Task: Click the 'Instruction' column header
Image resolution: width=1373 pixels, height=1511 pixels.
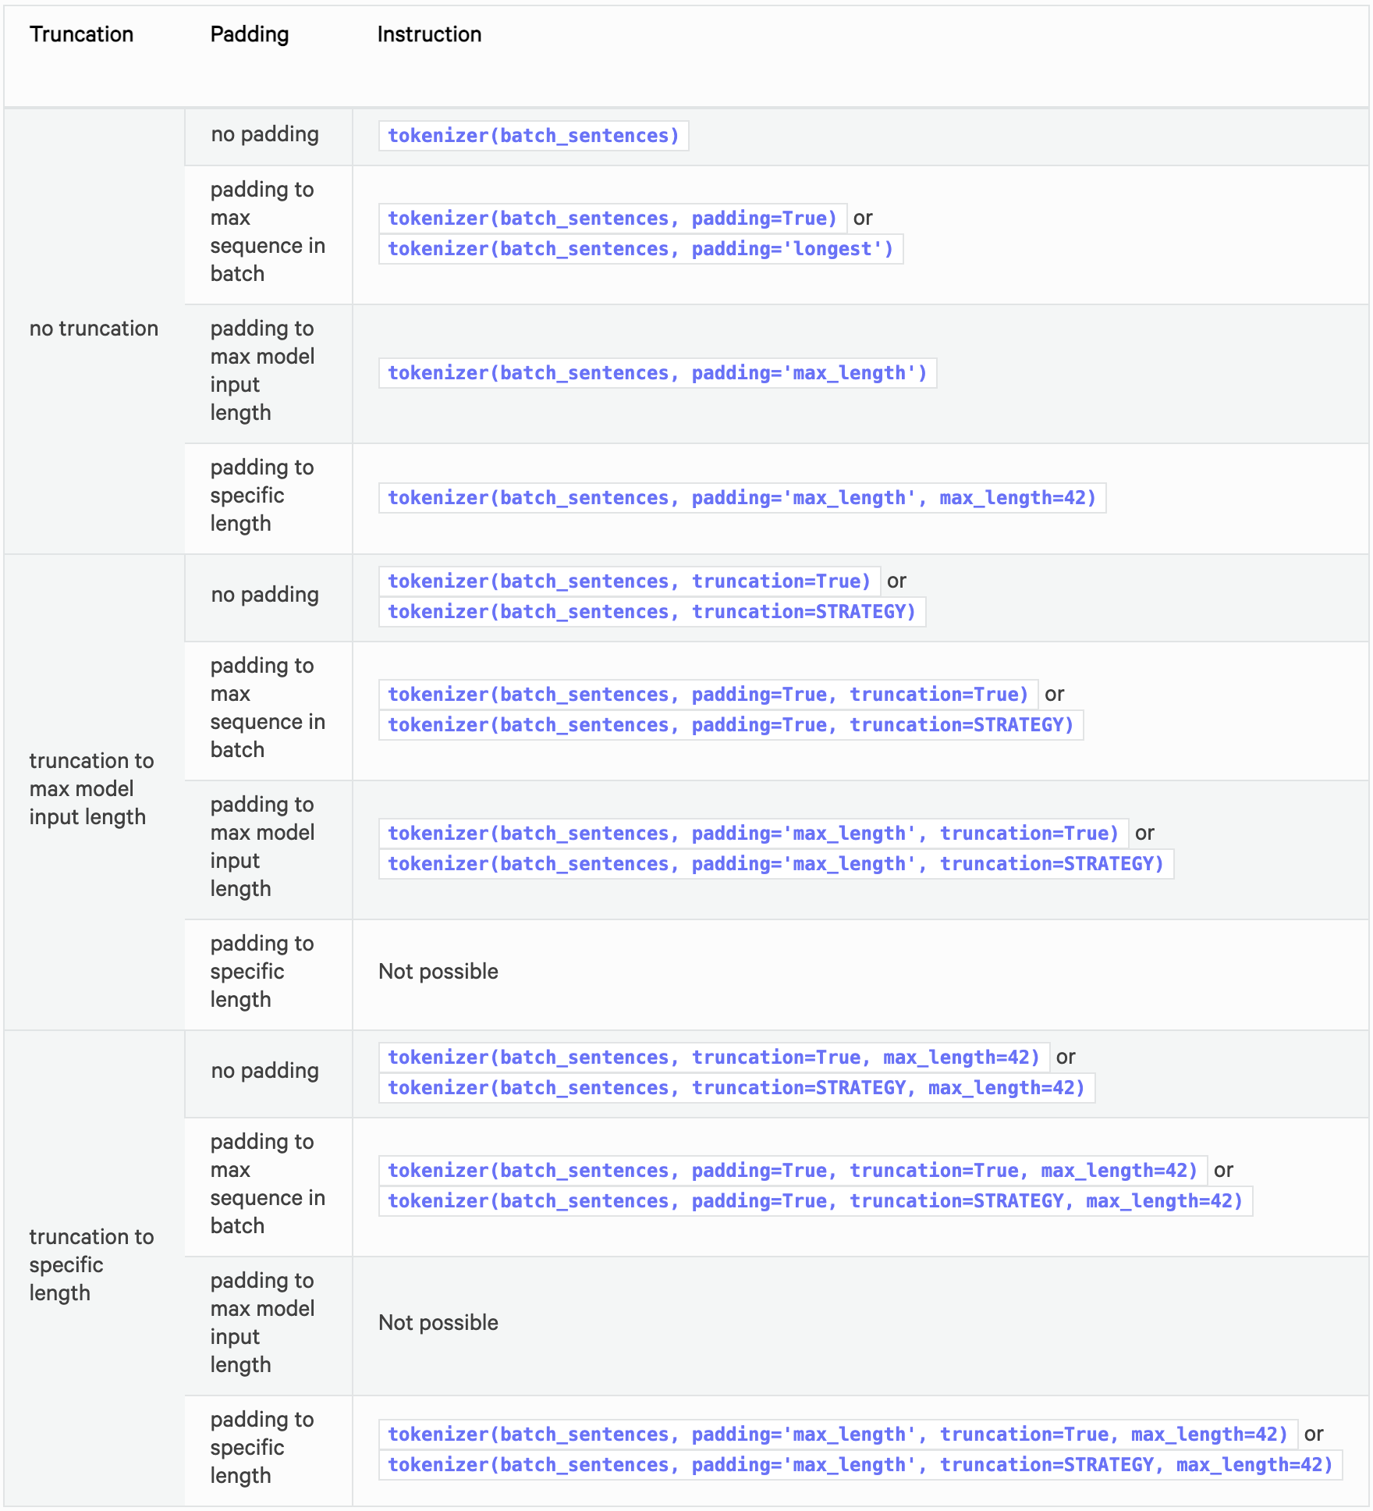Action: click(429, 34)
